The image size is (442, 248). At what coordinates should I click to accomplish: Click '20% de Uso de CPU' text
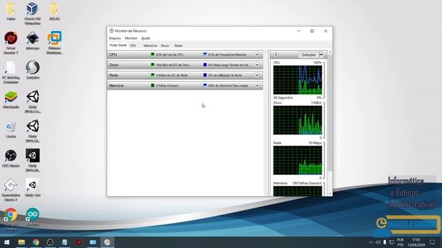tap(169, 54)
